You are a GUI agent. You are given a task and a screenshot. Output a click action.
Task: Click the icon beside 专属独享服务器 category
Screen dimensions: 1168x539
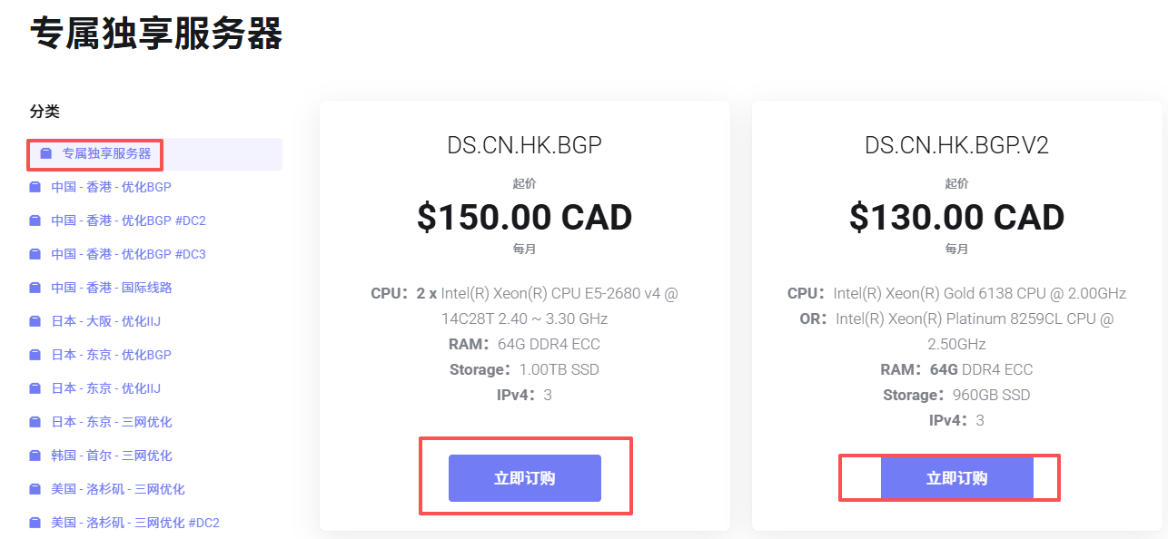pyautogui.click(x=46, y=154)
